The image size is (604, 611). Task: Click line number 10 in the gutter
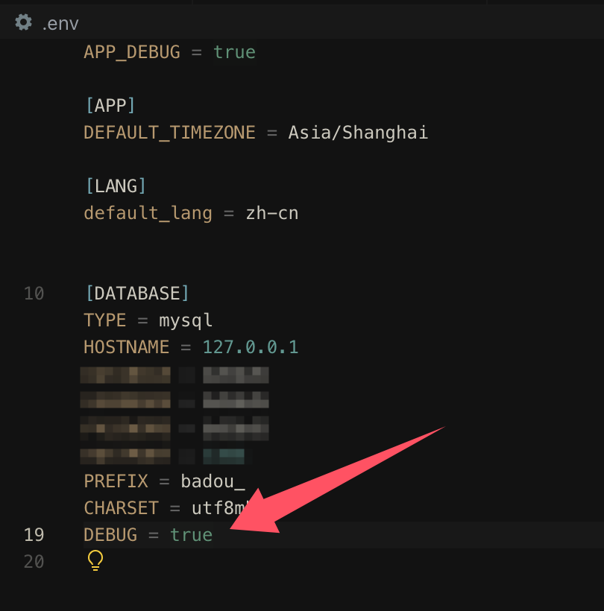34,293
